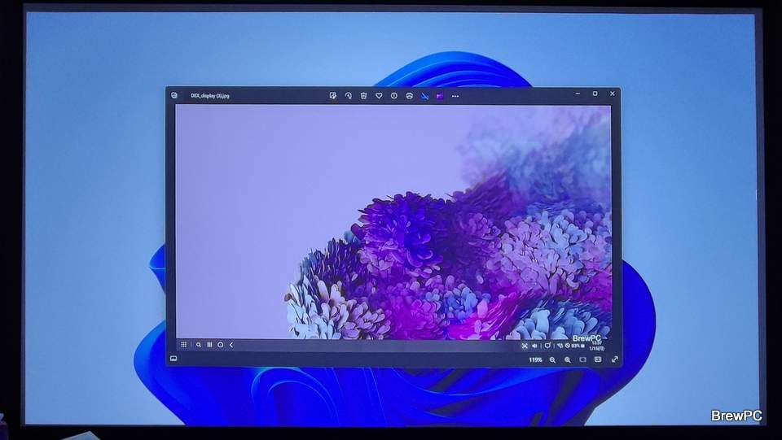Enter full screen view
The height and width of the screenshot is (440, 782).
coord(614,359)
